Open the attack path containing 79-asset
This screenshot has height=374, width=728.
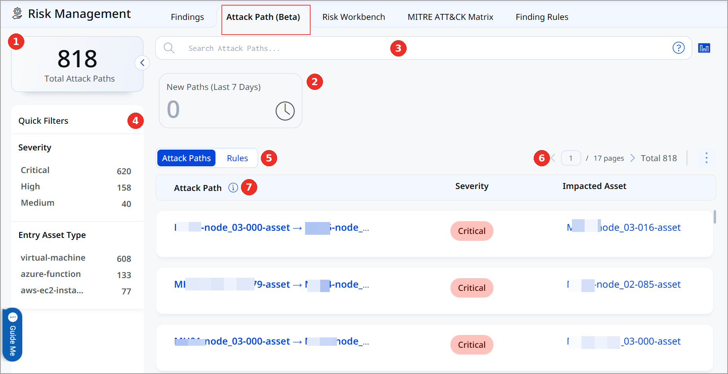click(272, 284)
